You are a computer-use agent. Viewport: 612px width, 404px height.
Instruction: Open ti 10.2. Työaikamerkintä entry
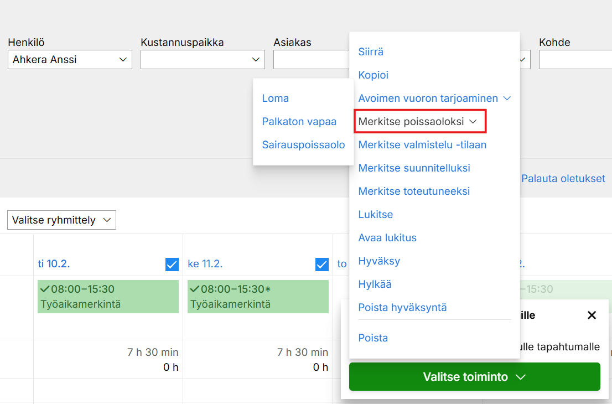[x=108, y=297]
